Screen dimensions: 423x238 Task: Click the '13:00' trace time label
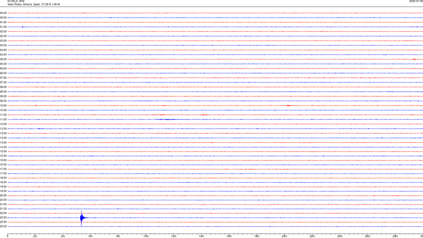click(x=3, y=133)
